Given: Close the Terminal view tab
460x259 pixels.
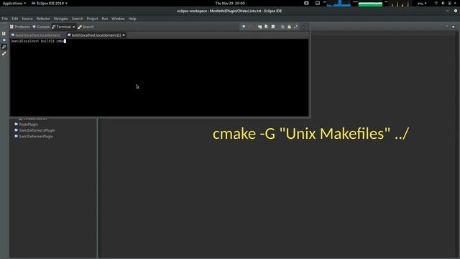Looking at the screenshot, I should [x=73, y=27].
